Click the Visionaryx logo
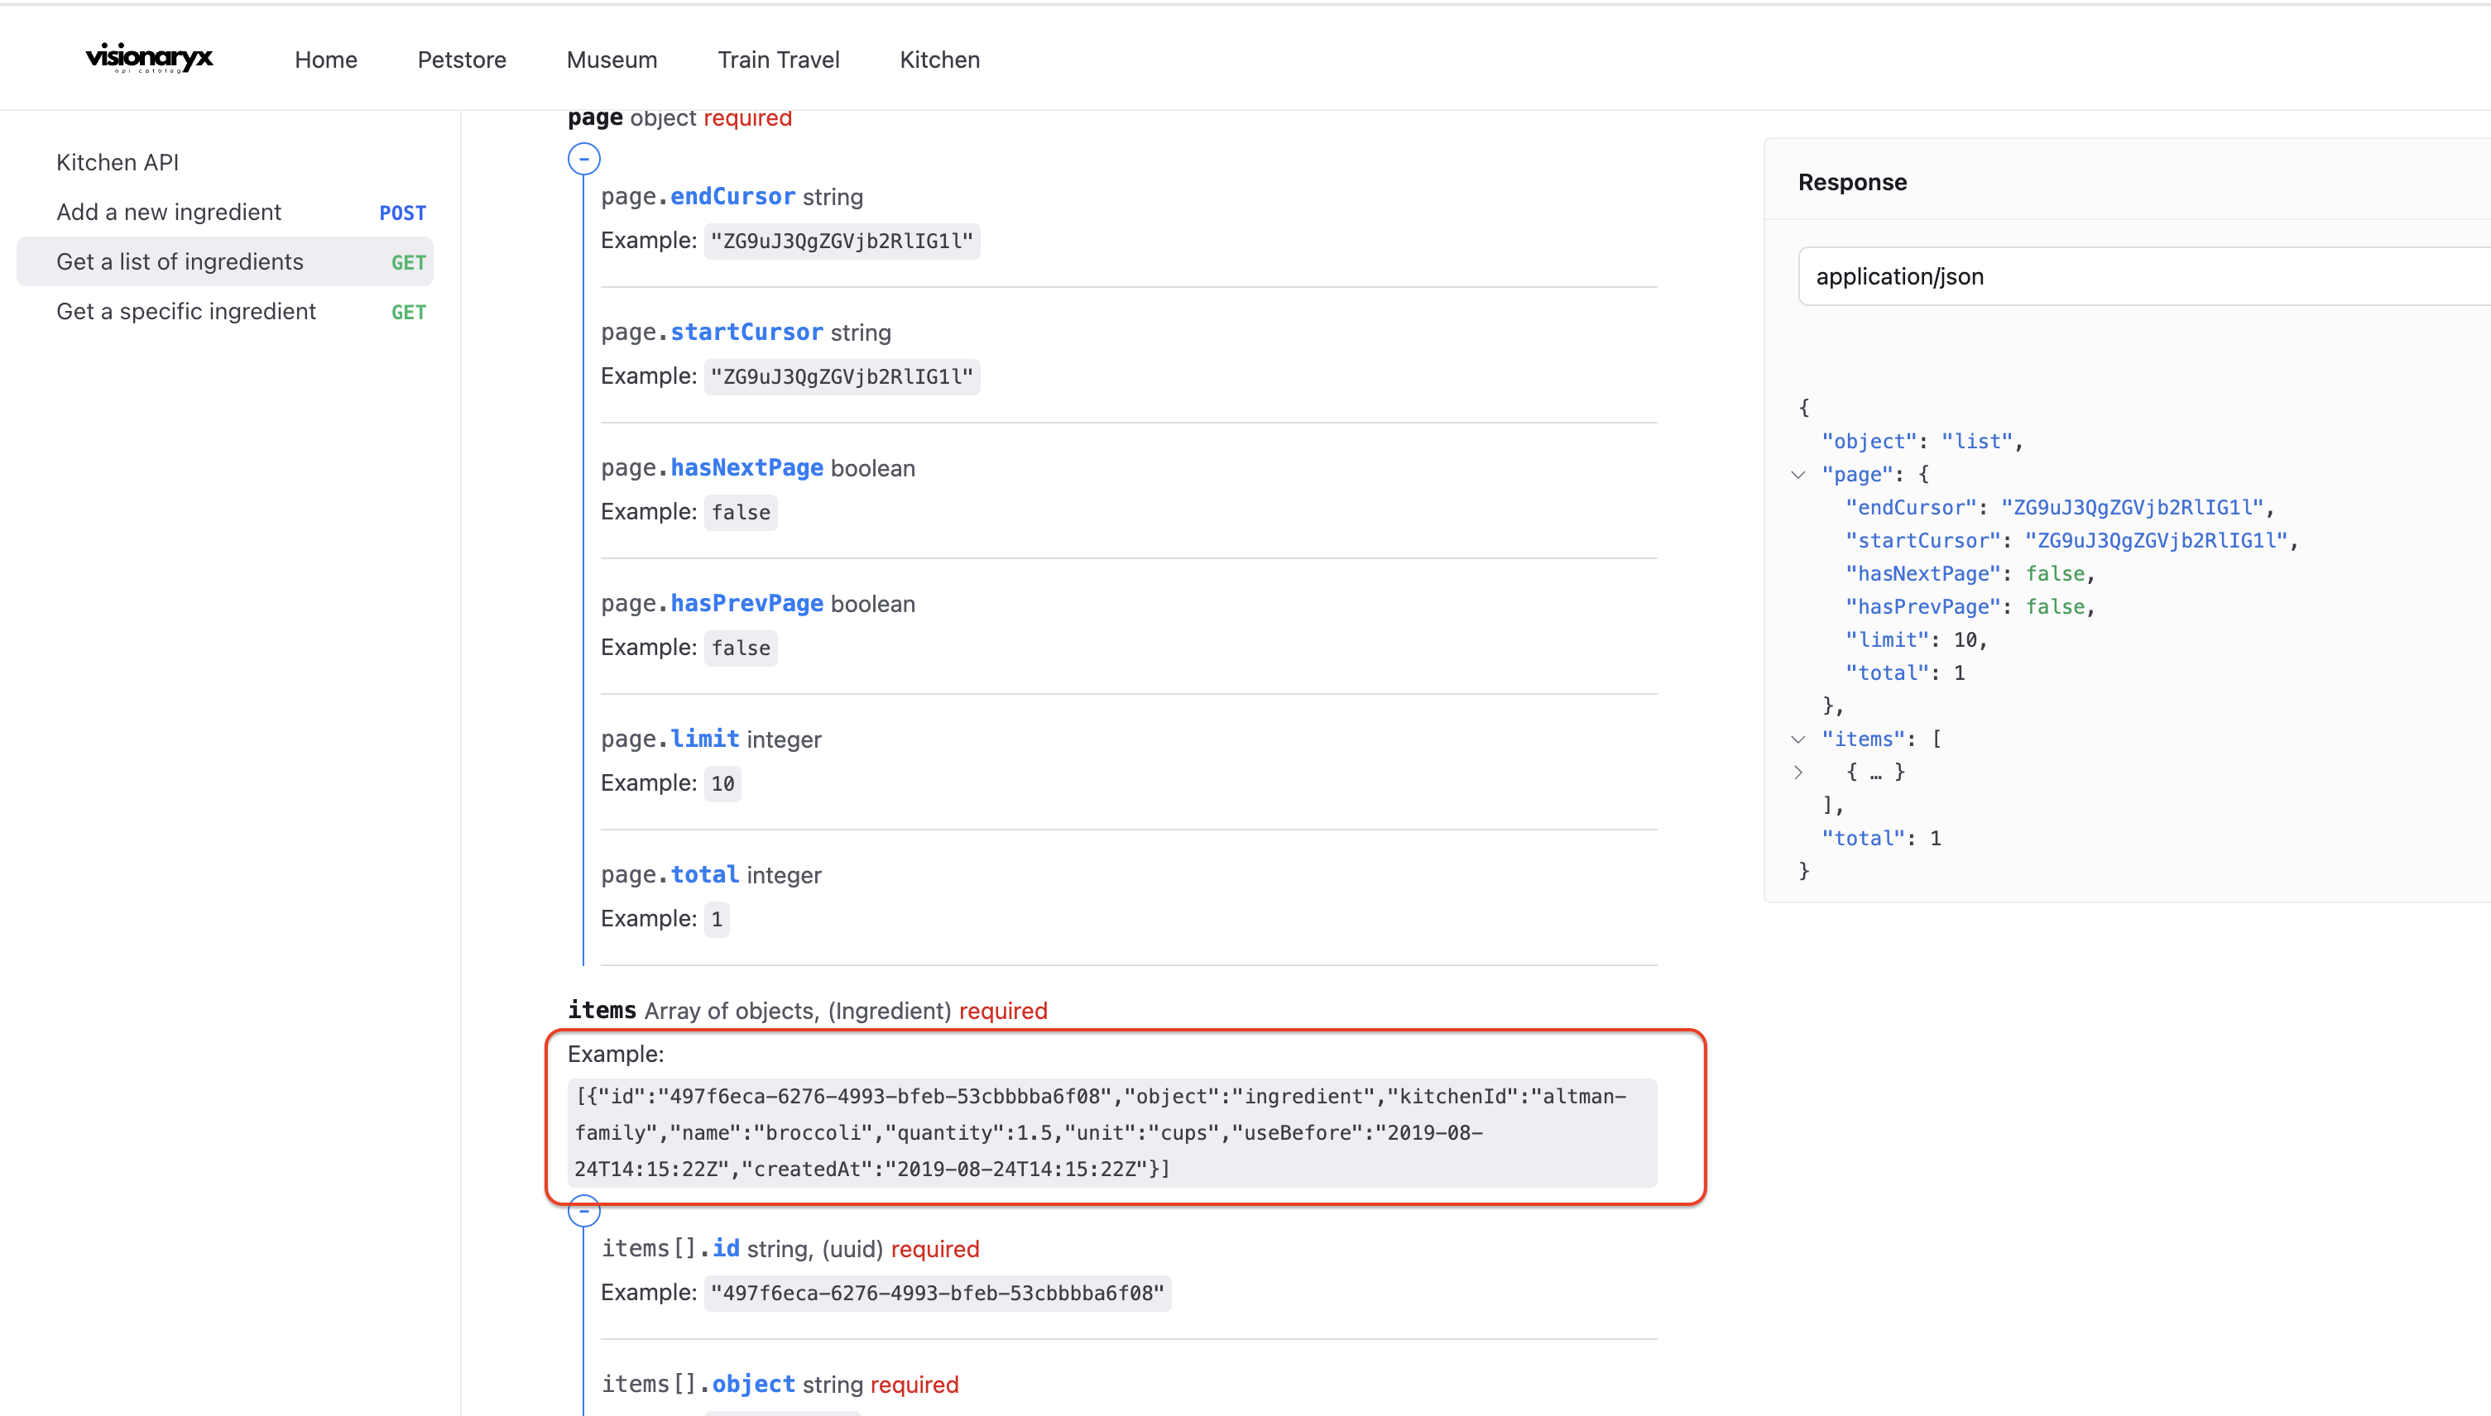Screen dimensions: 2491x1416 [x=149, y=59]
